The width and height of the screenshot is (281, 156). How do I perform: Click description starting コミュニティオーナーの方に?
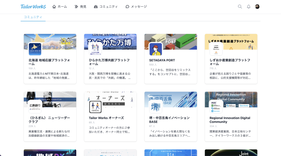110,130
